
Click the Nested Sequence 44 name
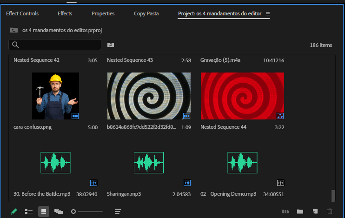(223, 127)
